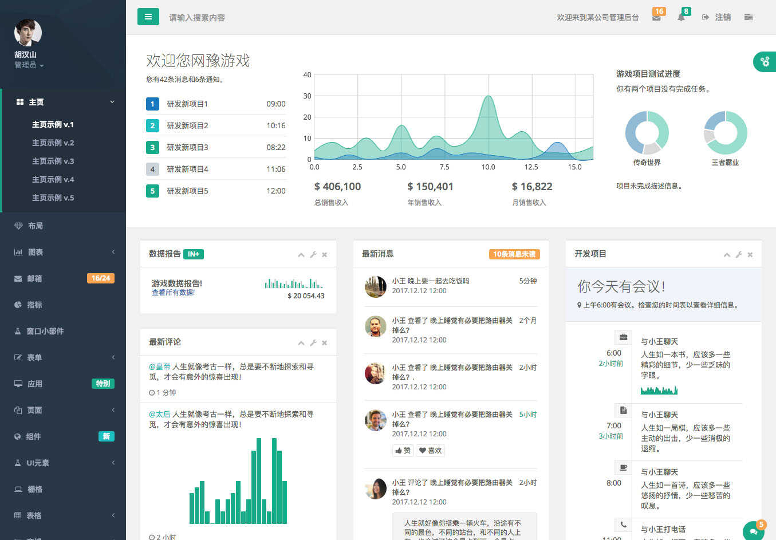The height and width of the screenshot is (540, 776).
Task: Click the $ 16,822 monthly sales value
Action: [532, 186]
